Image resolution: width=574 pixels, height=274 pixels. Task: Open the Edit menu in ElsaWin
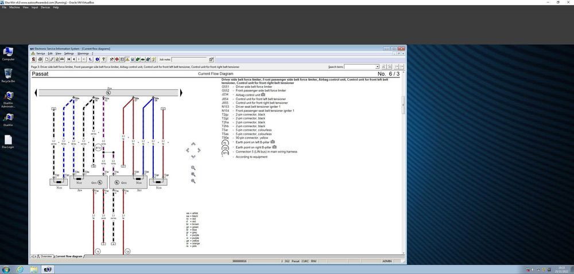50,53
